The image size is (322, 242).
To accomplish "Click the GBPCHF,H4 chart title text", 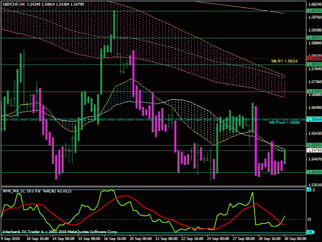I will (12, 4).
